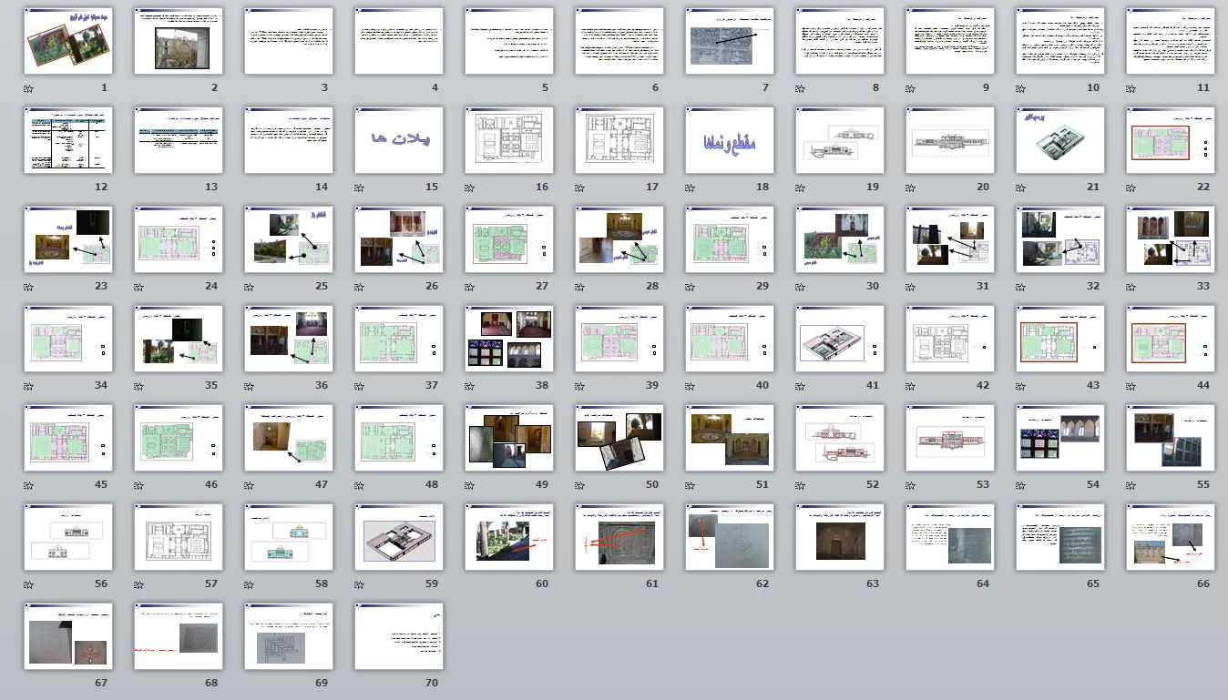Select slide 21 with the 3D perspective model
The height and width of the screenshot is (700, 1228).
pyautogui.click(x=1060, y=140)
